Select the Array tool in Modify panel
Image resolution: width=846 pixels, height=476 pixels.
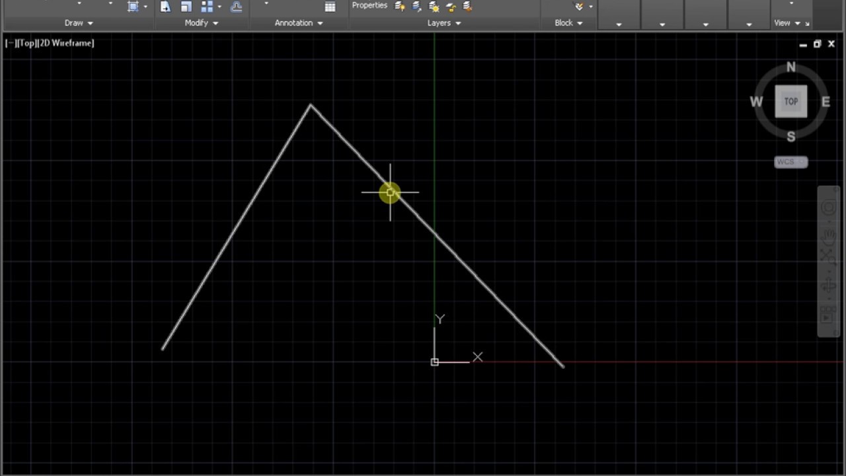(207, 7)
